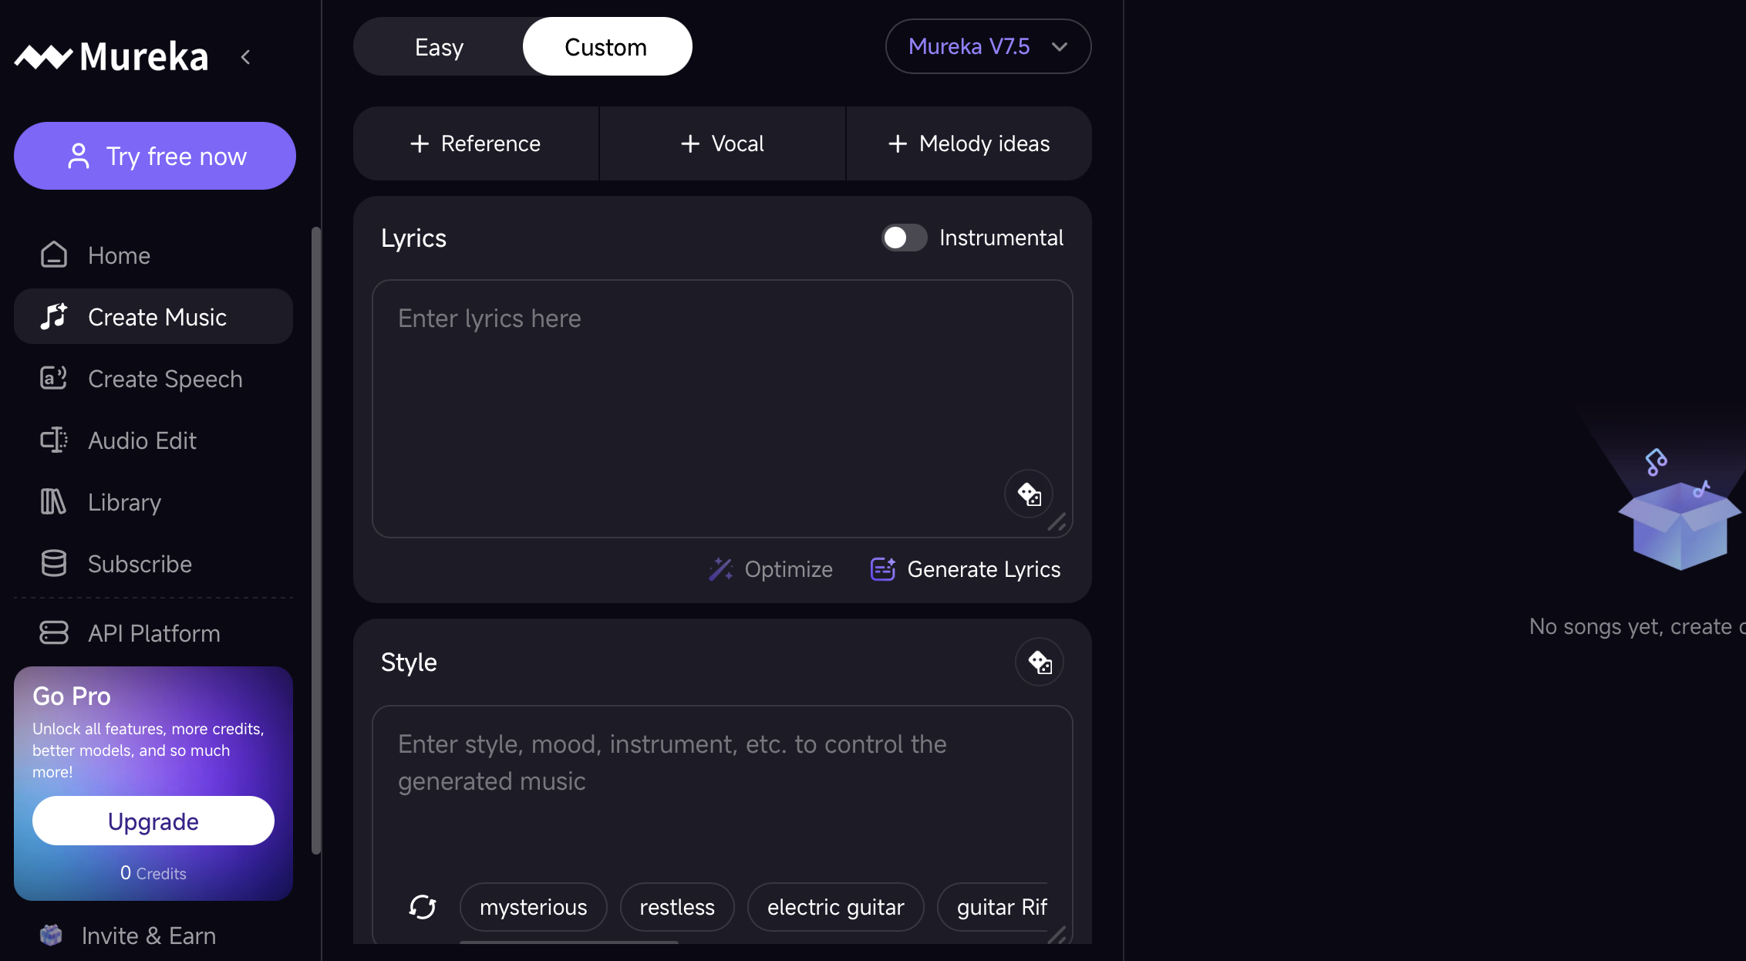The image size is (1746, 961).
Task: Collapse the sidebar with the chevron
Action: coord(245,57)
